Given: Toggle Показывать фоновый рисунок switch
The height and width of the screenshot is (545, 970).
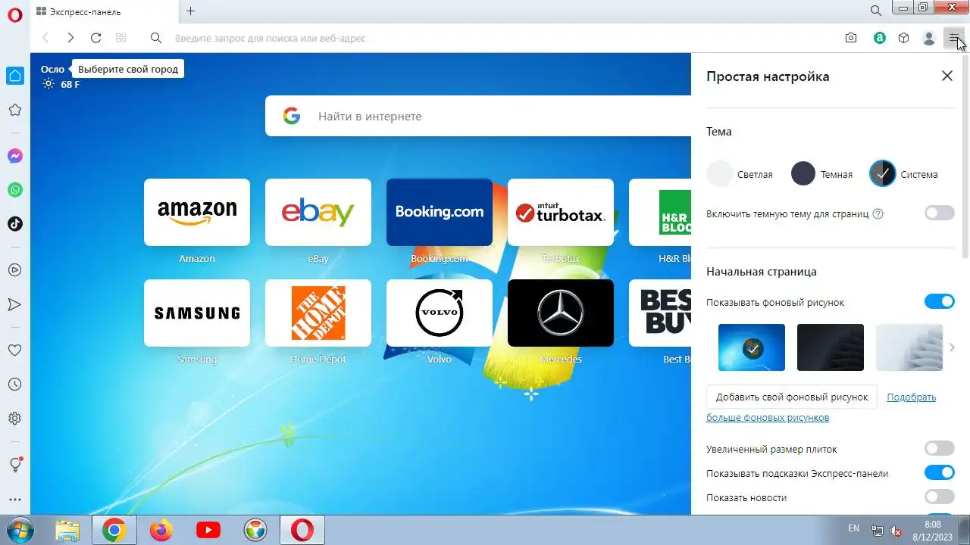Looking at the screenshot, I should pos(940,302).
